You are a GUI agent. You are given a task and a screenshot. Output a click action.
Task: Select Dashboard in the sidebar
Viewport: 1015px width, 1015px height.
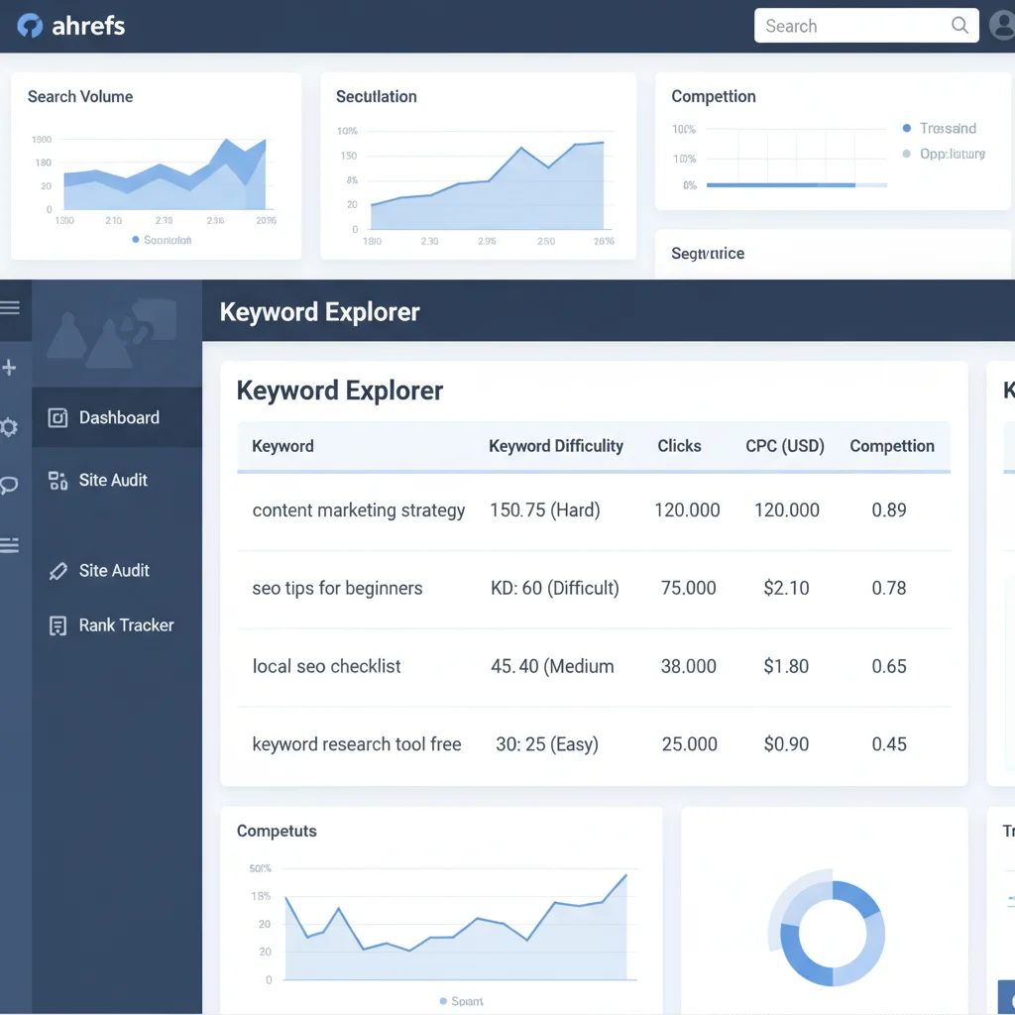pyautogui.click(x=117, y=417)
